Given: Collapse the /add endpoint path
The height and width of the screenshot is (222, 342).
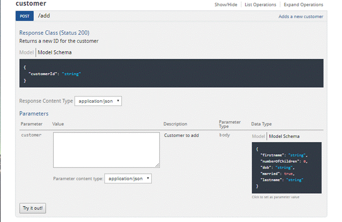Looking at the screenshot, I should 44,16.
